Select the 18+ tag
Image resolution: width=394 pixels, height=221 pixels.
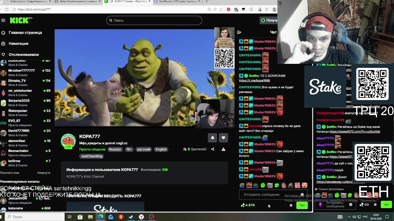pos(129,149)
